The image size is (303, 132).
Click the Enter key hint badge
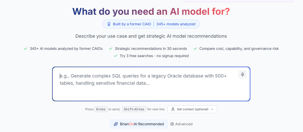pos(101,109)
